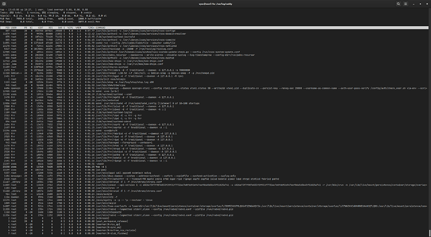Select the frr fabricd process row
This screenshot has height=237, width=431.
point(214,133)
